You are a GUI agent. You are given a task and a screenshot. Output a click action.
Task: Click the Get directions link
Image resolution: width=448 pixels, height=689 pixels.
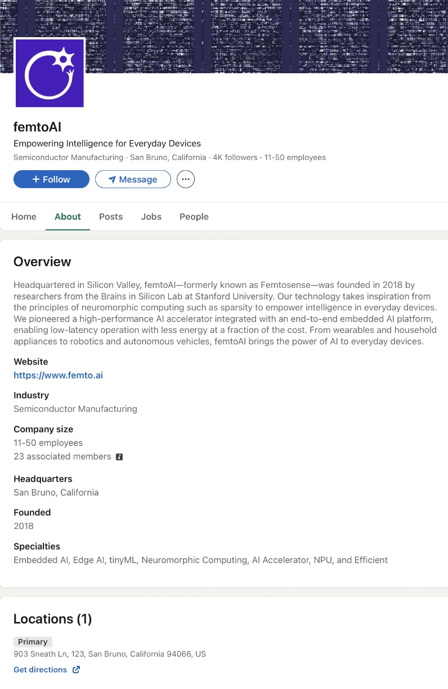(x=40, y=669)
